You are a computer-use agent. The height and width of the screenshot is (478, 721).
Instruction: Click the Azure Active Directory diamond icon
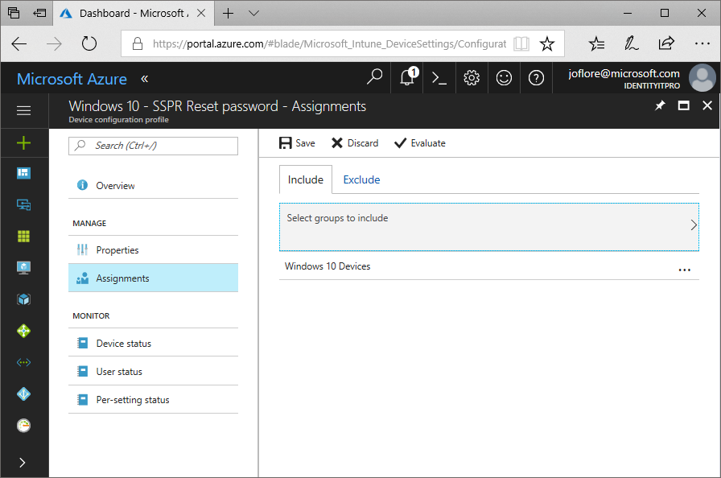(23, 394)
